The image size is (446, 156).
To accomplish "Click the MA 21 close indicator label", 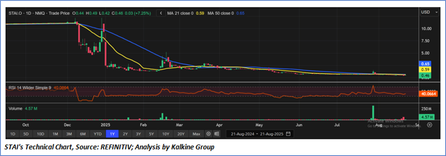I will pyautogui.click(x=181, y=13).
